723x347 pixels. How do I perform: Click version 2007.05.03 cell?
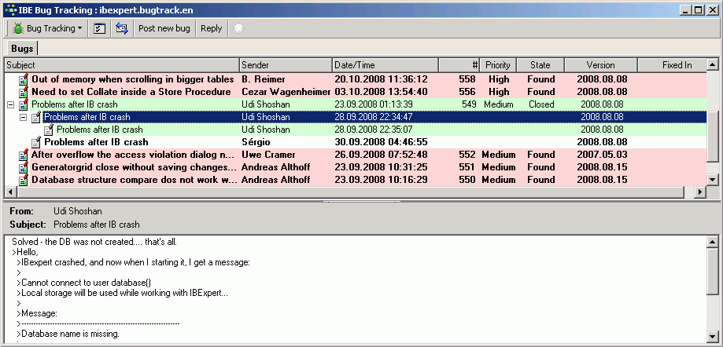pyautogui.click(x=602, y=155)
